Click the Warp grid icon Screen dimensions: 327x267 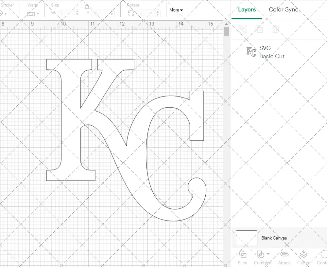point(31,14)
